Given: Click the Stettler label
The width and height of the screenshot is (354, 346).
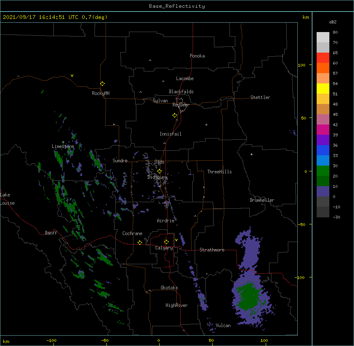Looking at the screenshot, I should 260,97.
